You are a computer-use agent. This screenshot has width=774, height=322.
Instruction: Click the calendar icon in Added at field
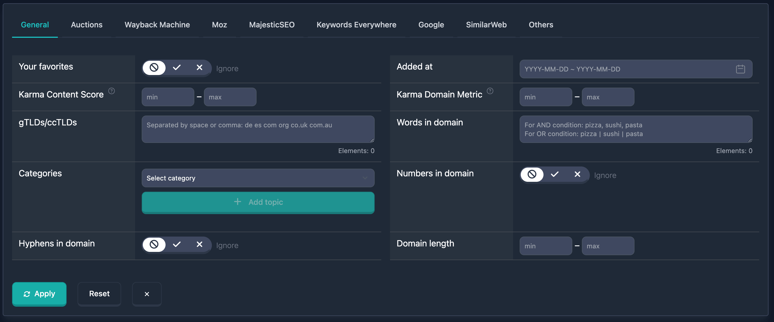point(740,69)
